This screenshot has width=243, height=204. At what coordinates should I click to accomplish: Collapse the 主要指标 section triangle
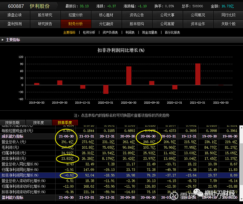tap(3, 40)
